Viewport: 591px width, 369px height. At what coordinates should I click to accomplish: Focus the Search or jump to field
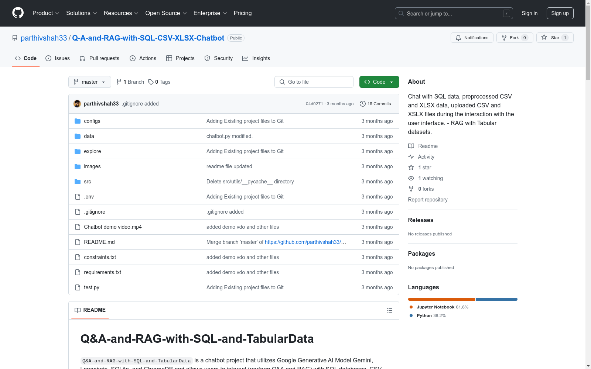pyautogui.click(x=454, y=13)
